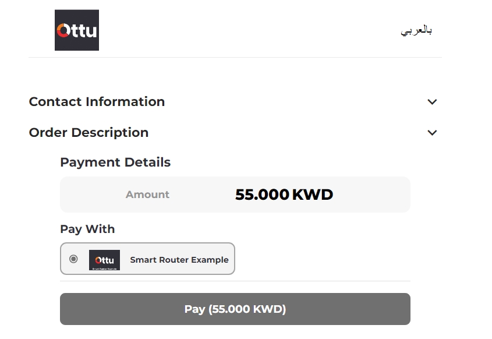Expand the Contact Information chevron

point(432,102)
